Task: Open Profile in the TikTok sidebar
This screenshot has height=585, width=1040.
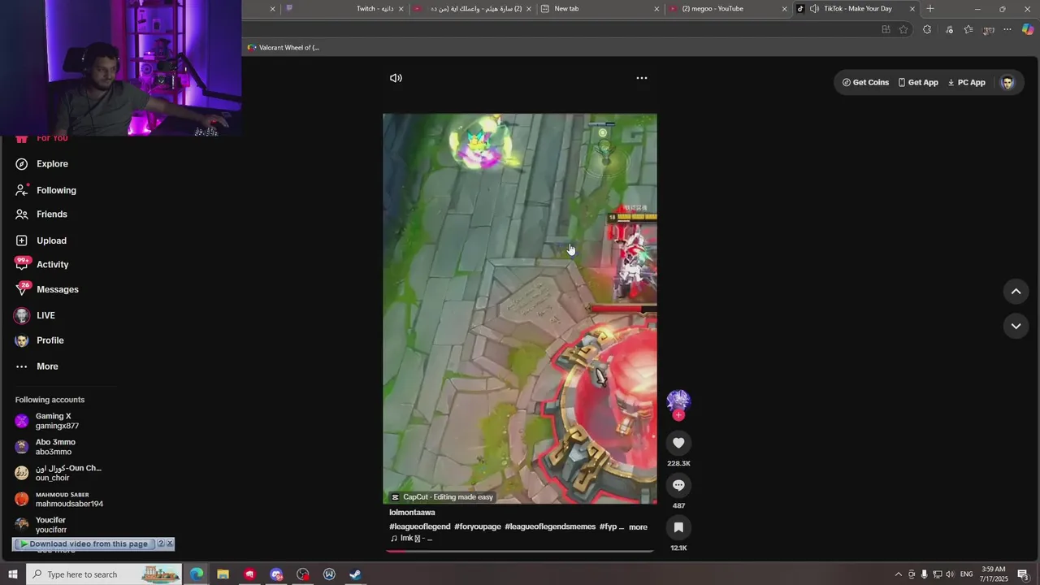Action: click(39, 340)
